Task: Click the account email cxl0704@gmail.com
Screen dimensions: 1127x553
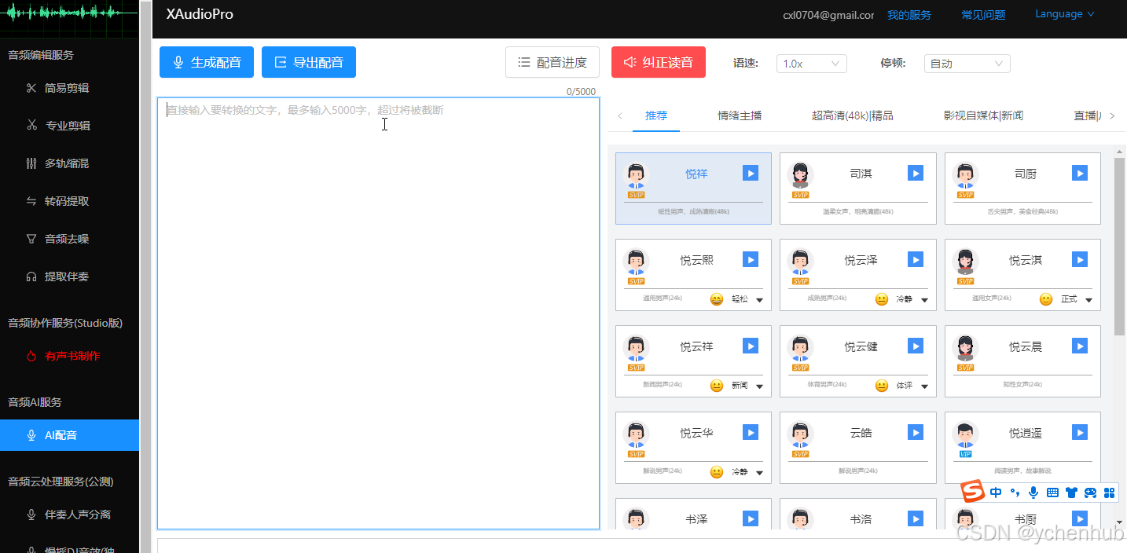Action: tap(828, 15)
